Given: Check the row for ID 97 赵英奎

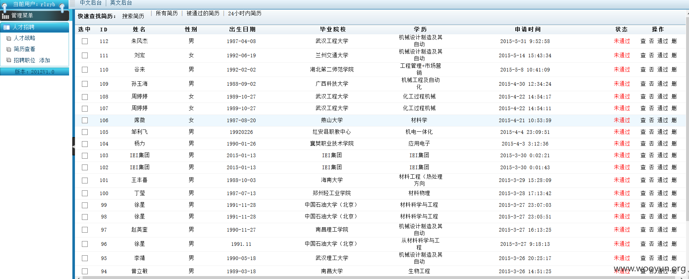Looking at the screenshot, I should pos(85,230).
